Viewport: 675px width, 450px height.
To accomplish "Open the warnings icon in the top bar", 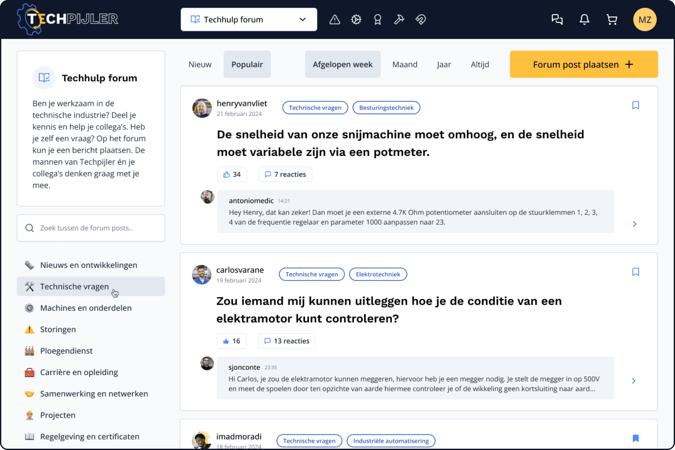I will coord(335,19).
